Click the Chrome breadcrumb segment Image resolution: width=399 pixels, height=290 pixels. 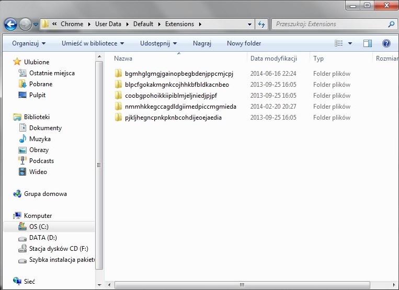[x=72, y=24]
